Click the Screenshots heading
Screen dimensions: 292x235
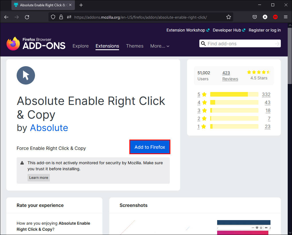click(134, 205)
